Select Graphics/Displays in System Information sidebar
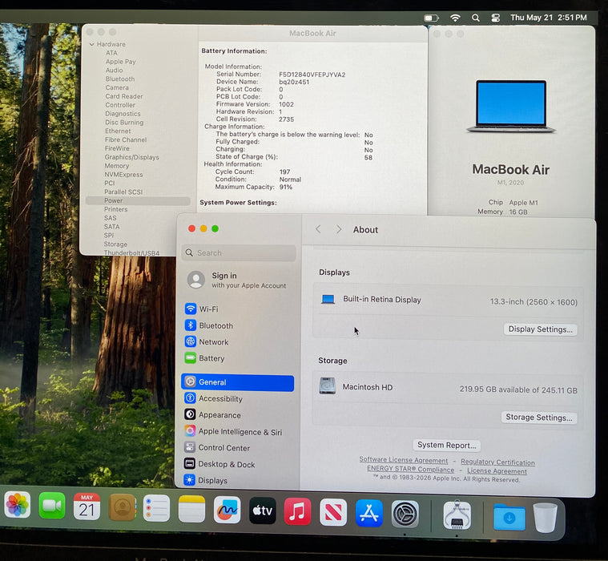Image resolution: width=608 pixels, height=561 pixels. tap(131, 157)
